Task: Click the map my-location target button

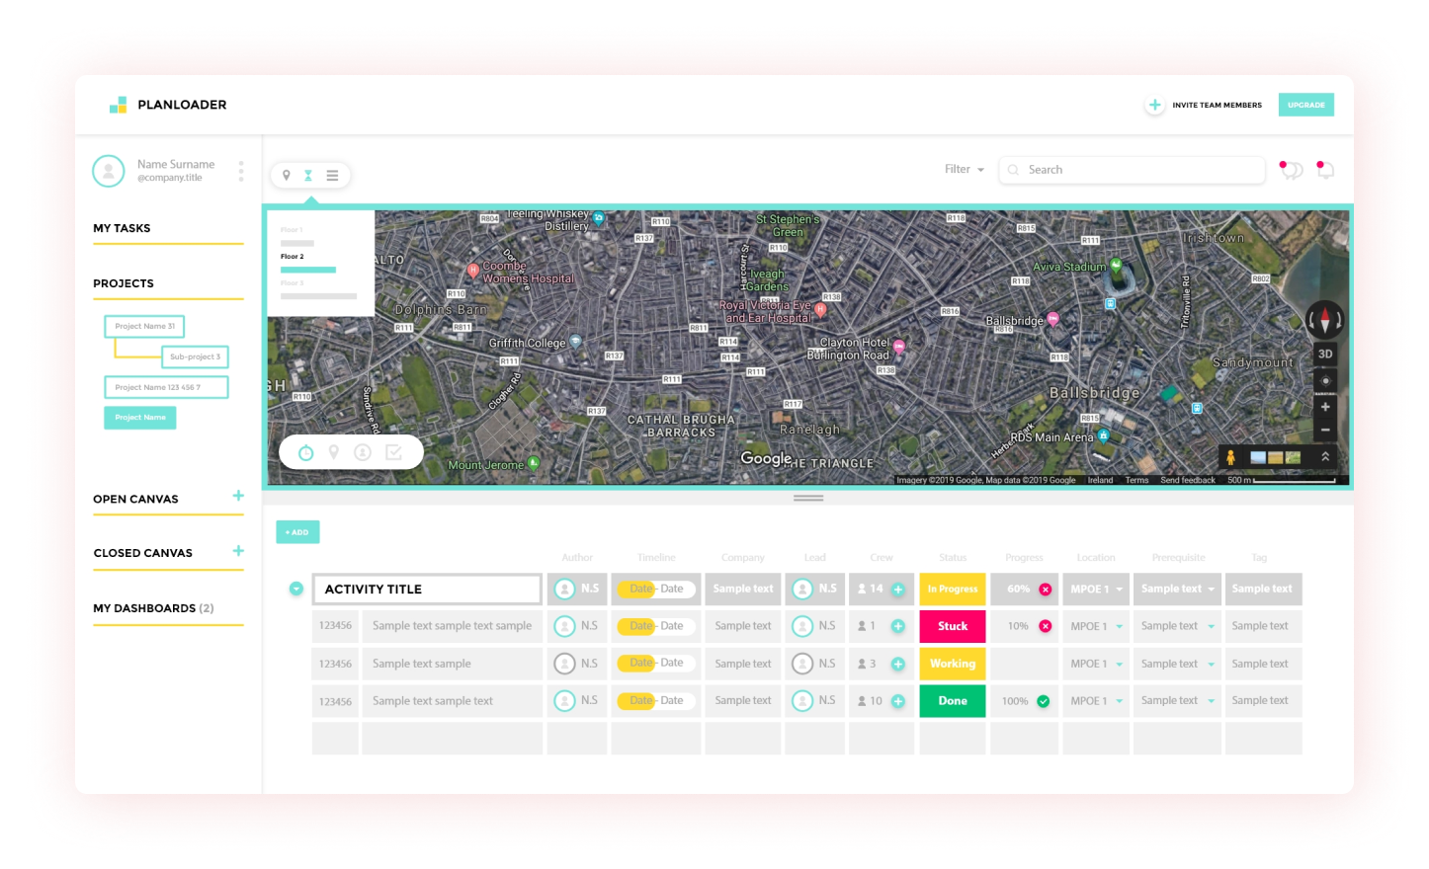Action: coord(1325,381)
